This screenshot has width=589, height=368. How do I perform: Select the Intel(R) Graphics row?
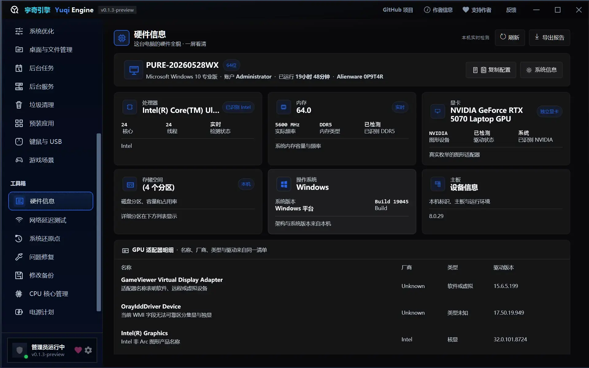click(x=342, y=337)
